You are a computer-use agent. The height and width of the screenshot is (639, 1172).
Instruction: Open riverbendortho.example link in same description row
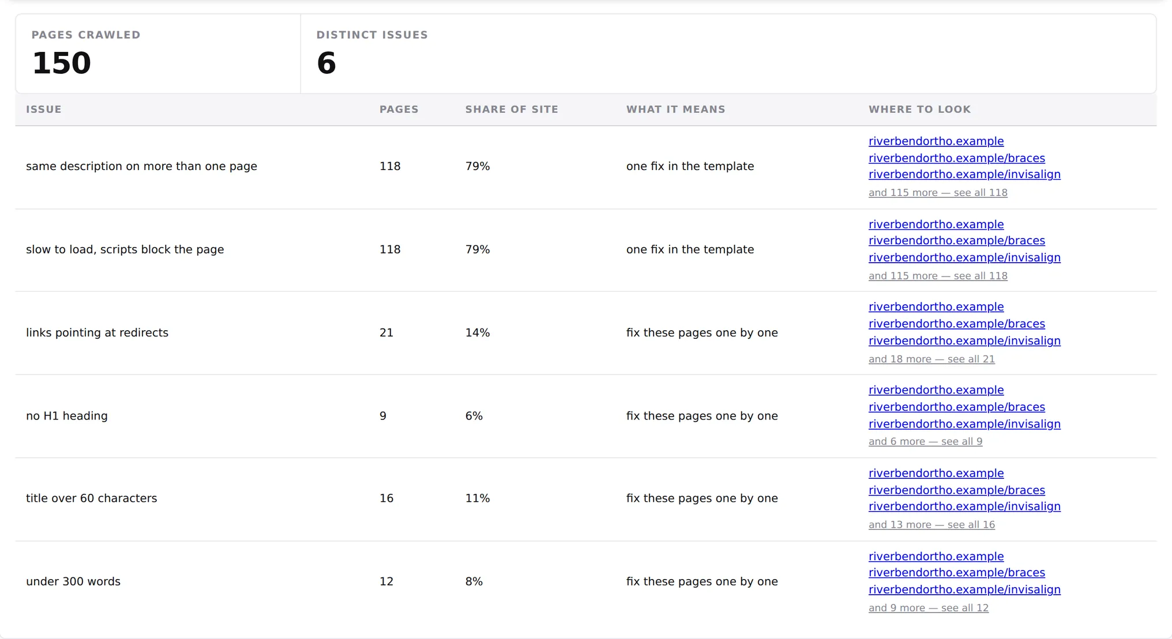click(x=936, y=141)
